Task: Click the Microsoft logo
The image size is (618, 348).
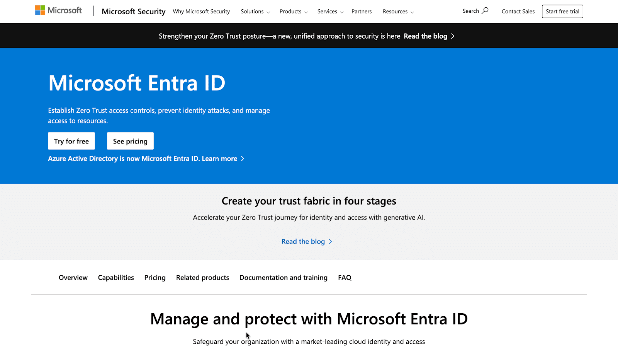Action: [58, 10]
